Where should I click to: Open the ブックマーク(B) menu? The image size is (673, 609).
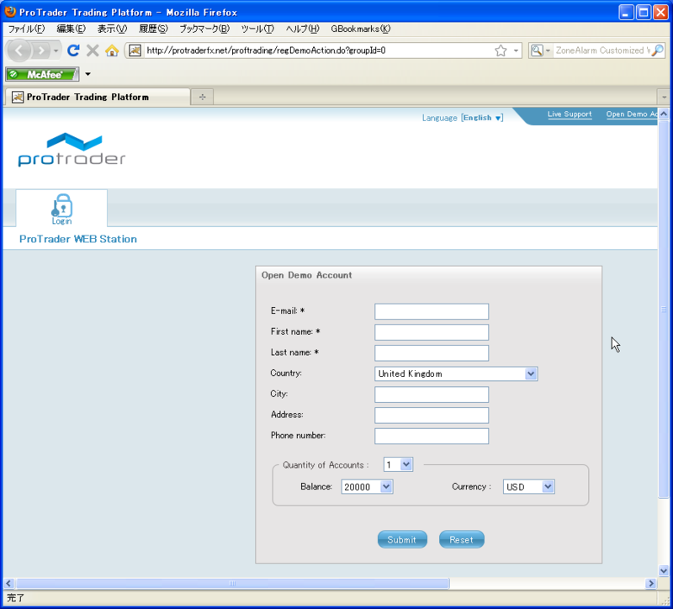point(204,29)
